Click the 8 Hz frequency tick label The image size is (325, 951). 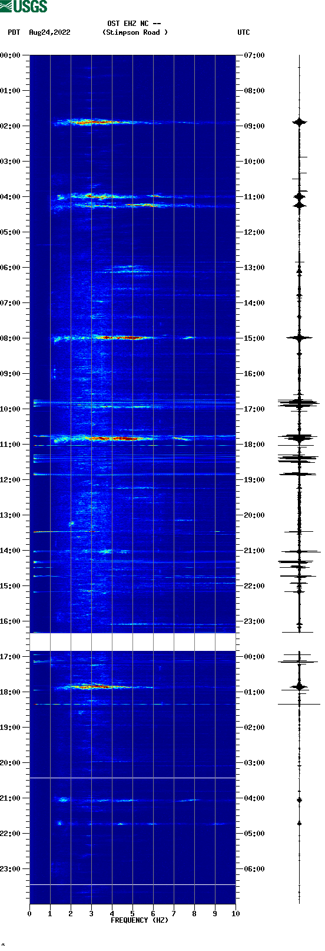(x=194, y=914)
